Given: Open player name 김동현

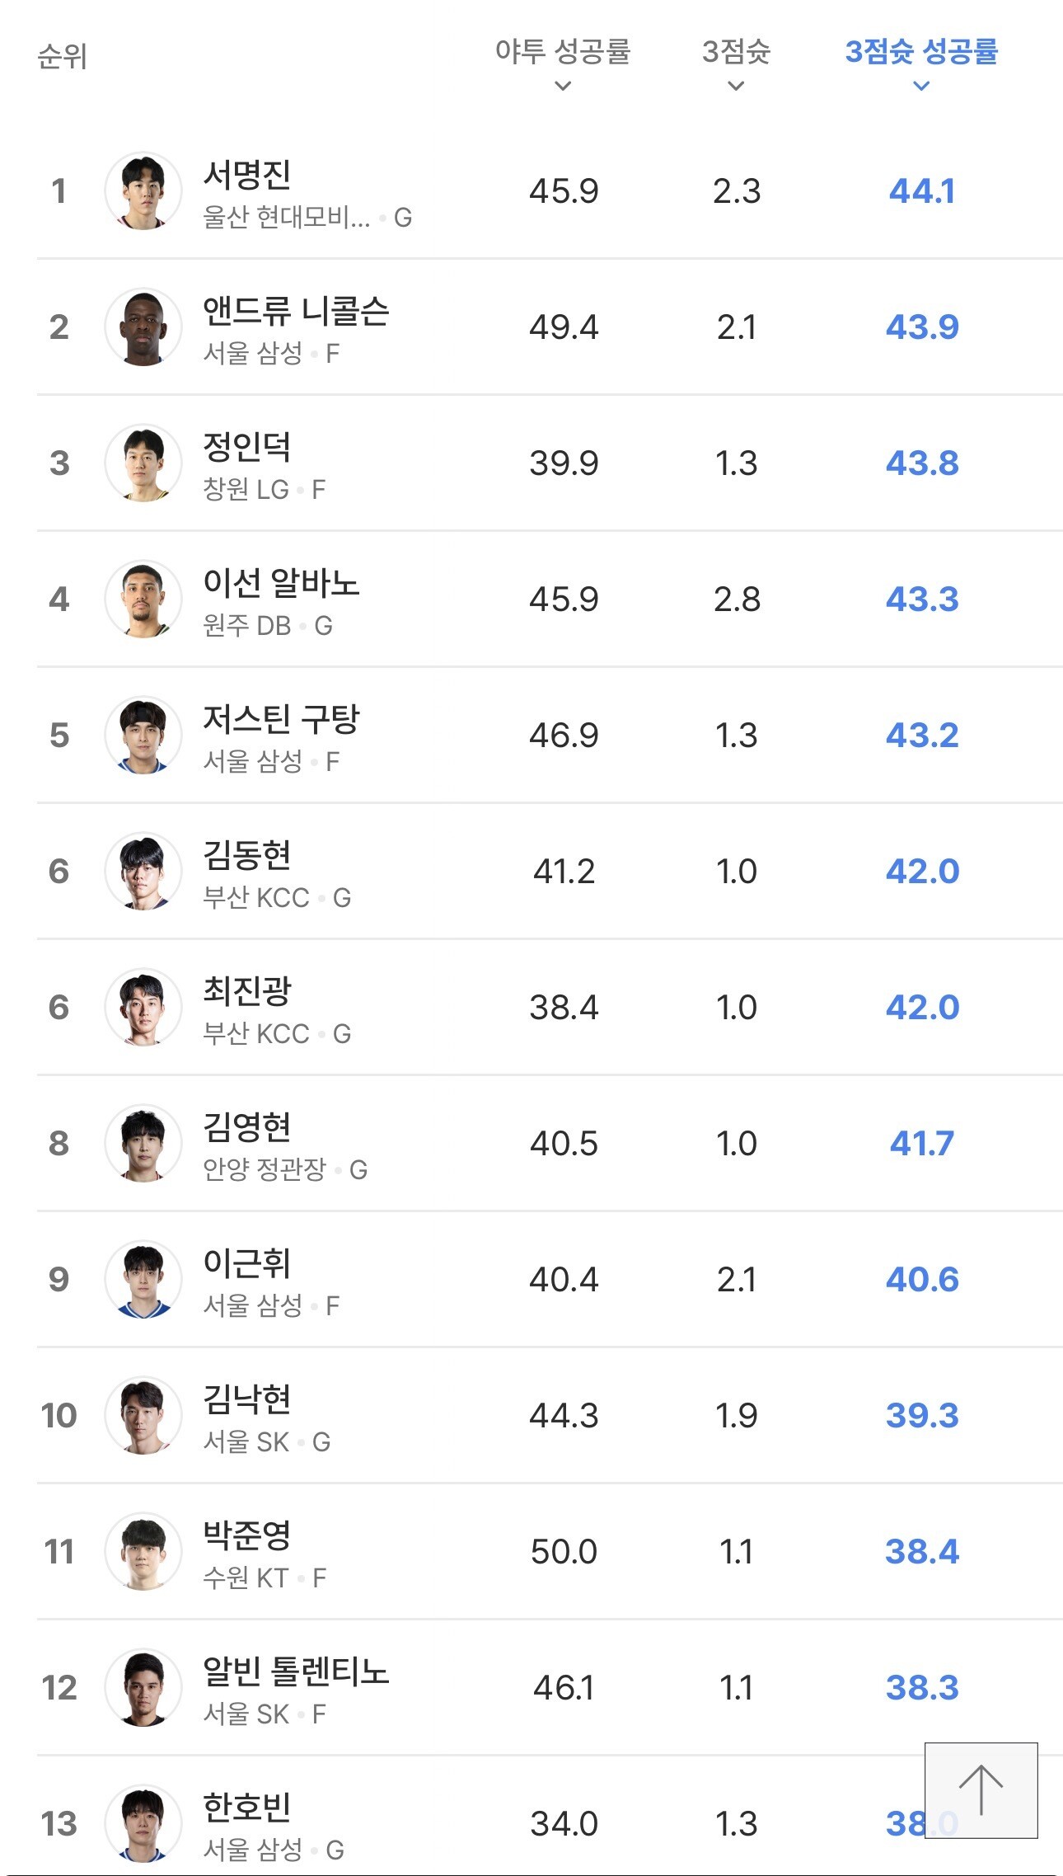Looking at the screenshot, I should tap(247, 855).
